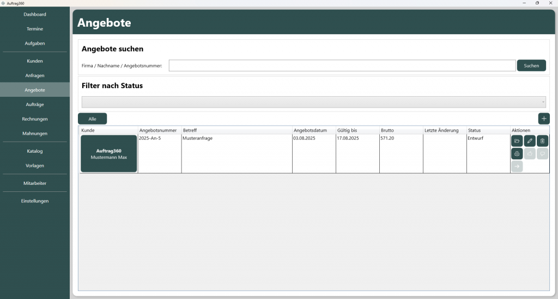The image size is (558, 299).
Task: Navigate to Kunden in the sidebar
Action: pyautogui.click(x=35, y=61)
